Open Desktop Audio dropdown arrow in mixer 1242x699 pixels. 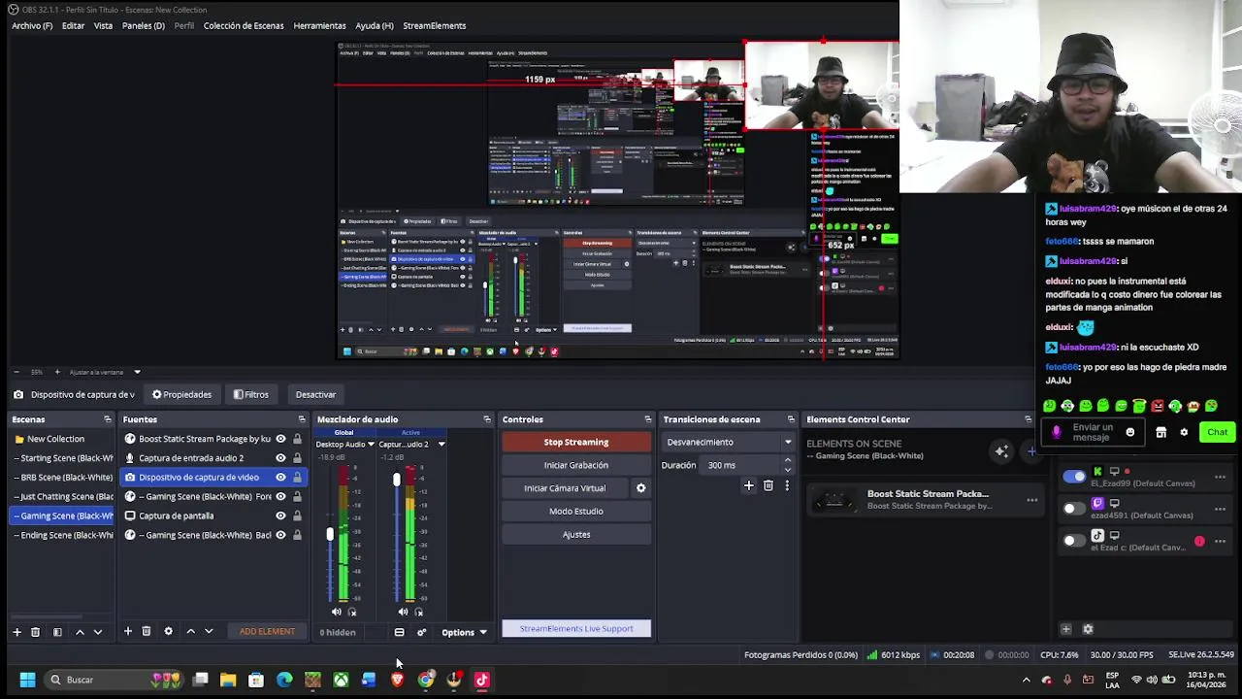pyautogui.click(x=370, y=445)
